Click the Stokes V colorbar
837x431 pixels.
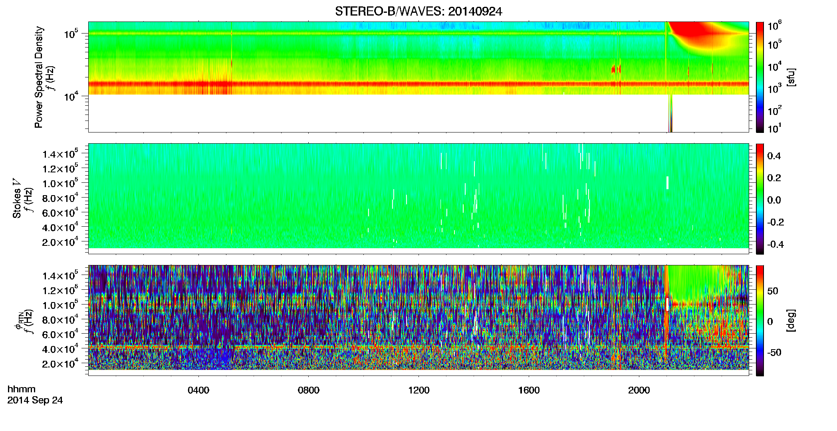[x=760, y=199]
